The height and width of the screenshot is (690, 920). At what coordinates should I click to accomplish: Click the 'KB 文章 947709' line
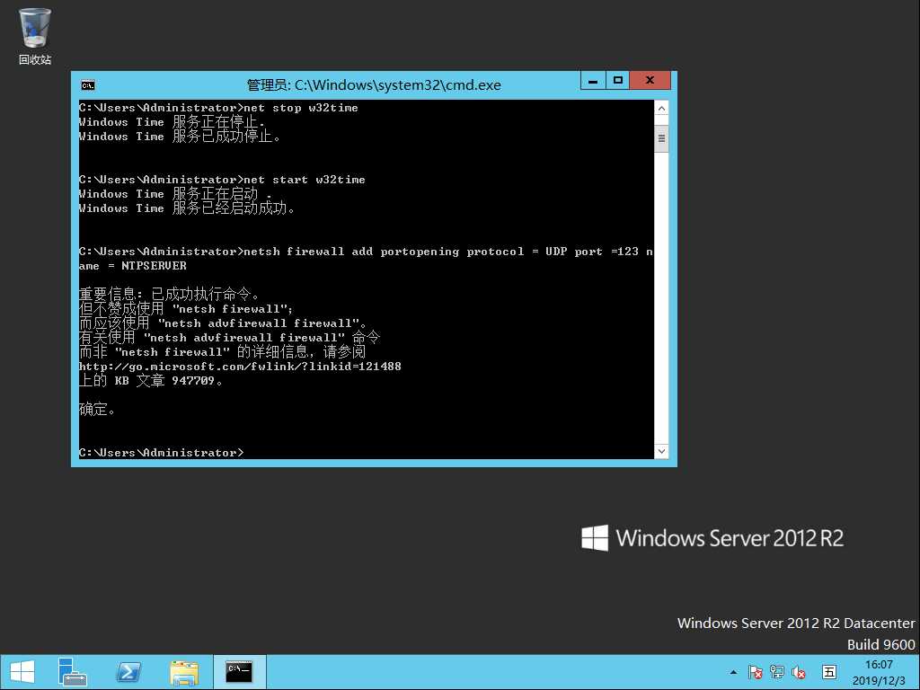click(x=151, y=381)
